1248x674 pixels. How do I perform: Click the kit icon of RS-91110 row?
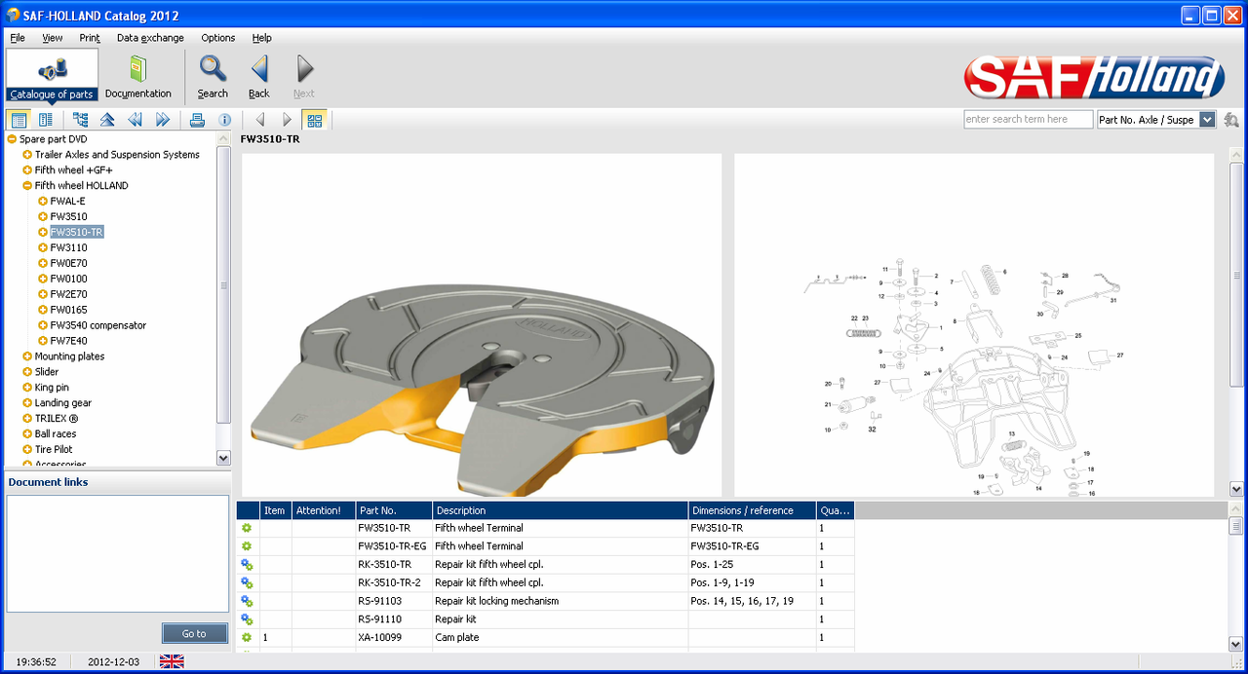[x=247, y=619]
